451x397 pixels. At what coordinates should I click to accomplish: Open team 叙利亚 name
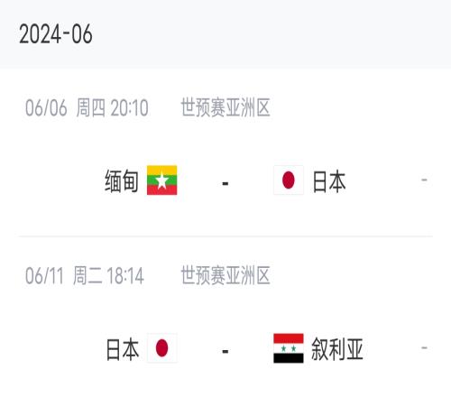click(337, 349)
